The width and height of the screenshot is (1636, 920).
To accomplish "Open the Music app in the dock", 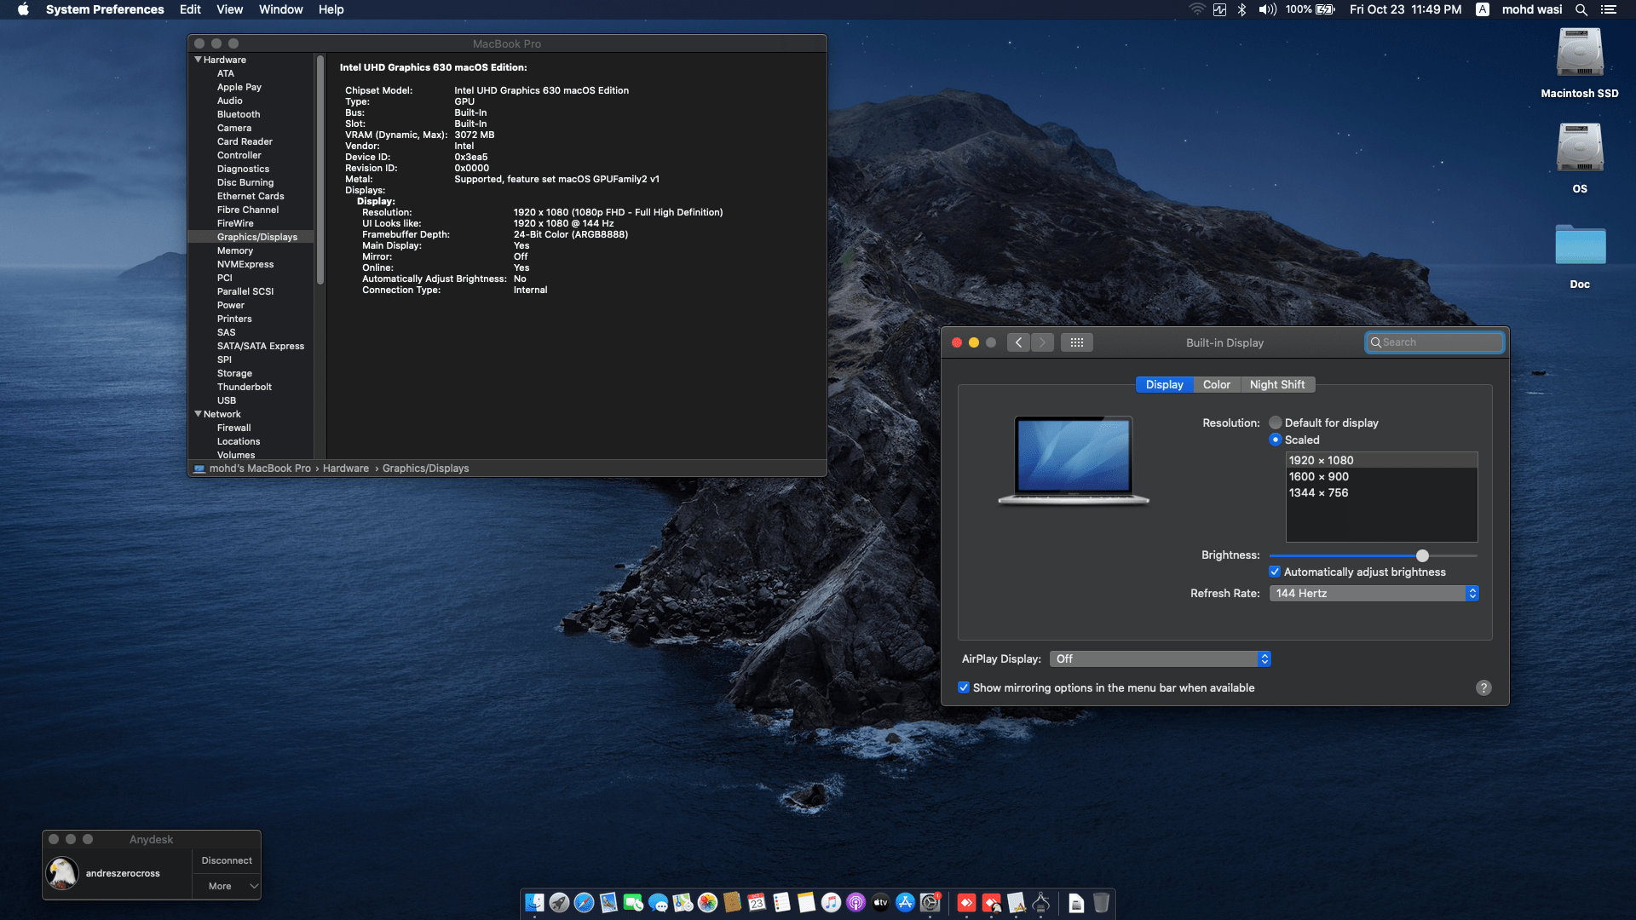I will point(831,903).
